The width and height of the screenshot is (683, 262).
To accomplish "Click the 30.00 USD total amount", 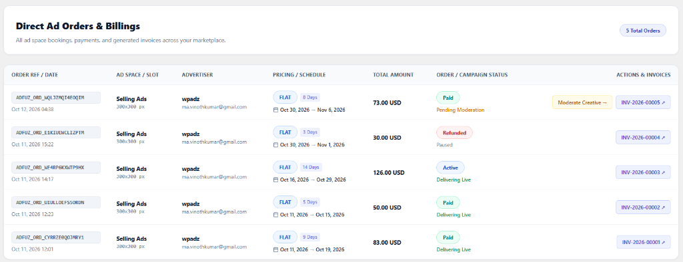I will 387,138.
